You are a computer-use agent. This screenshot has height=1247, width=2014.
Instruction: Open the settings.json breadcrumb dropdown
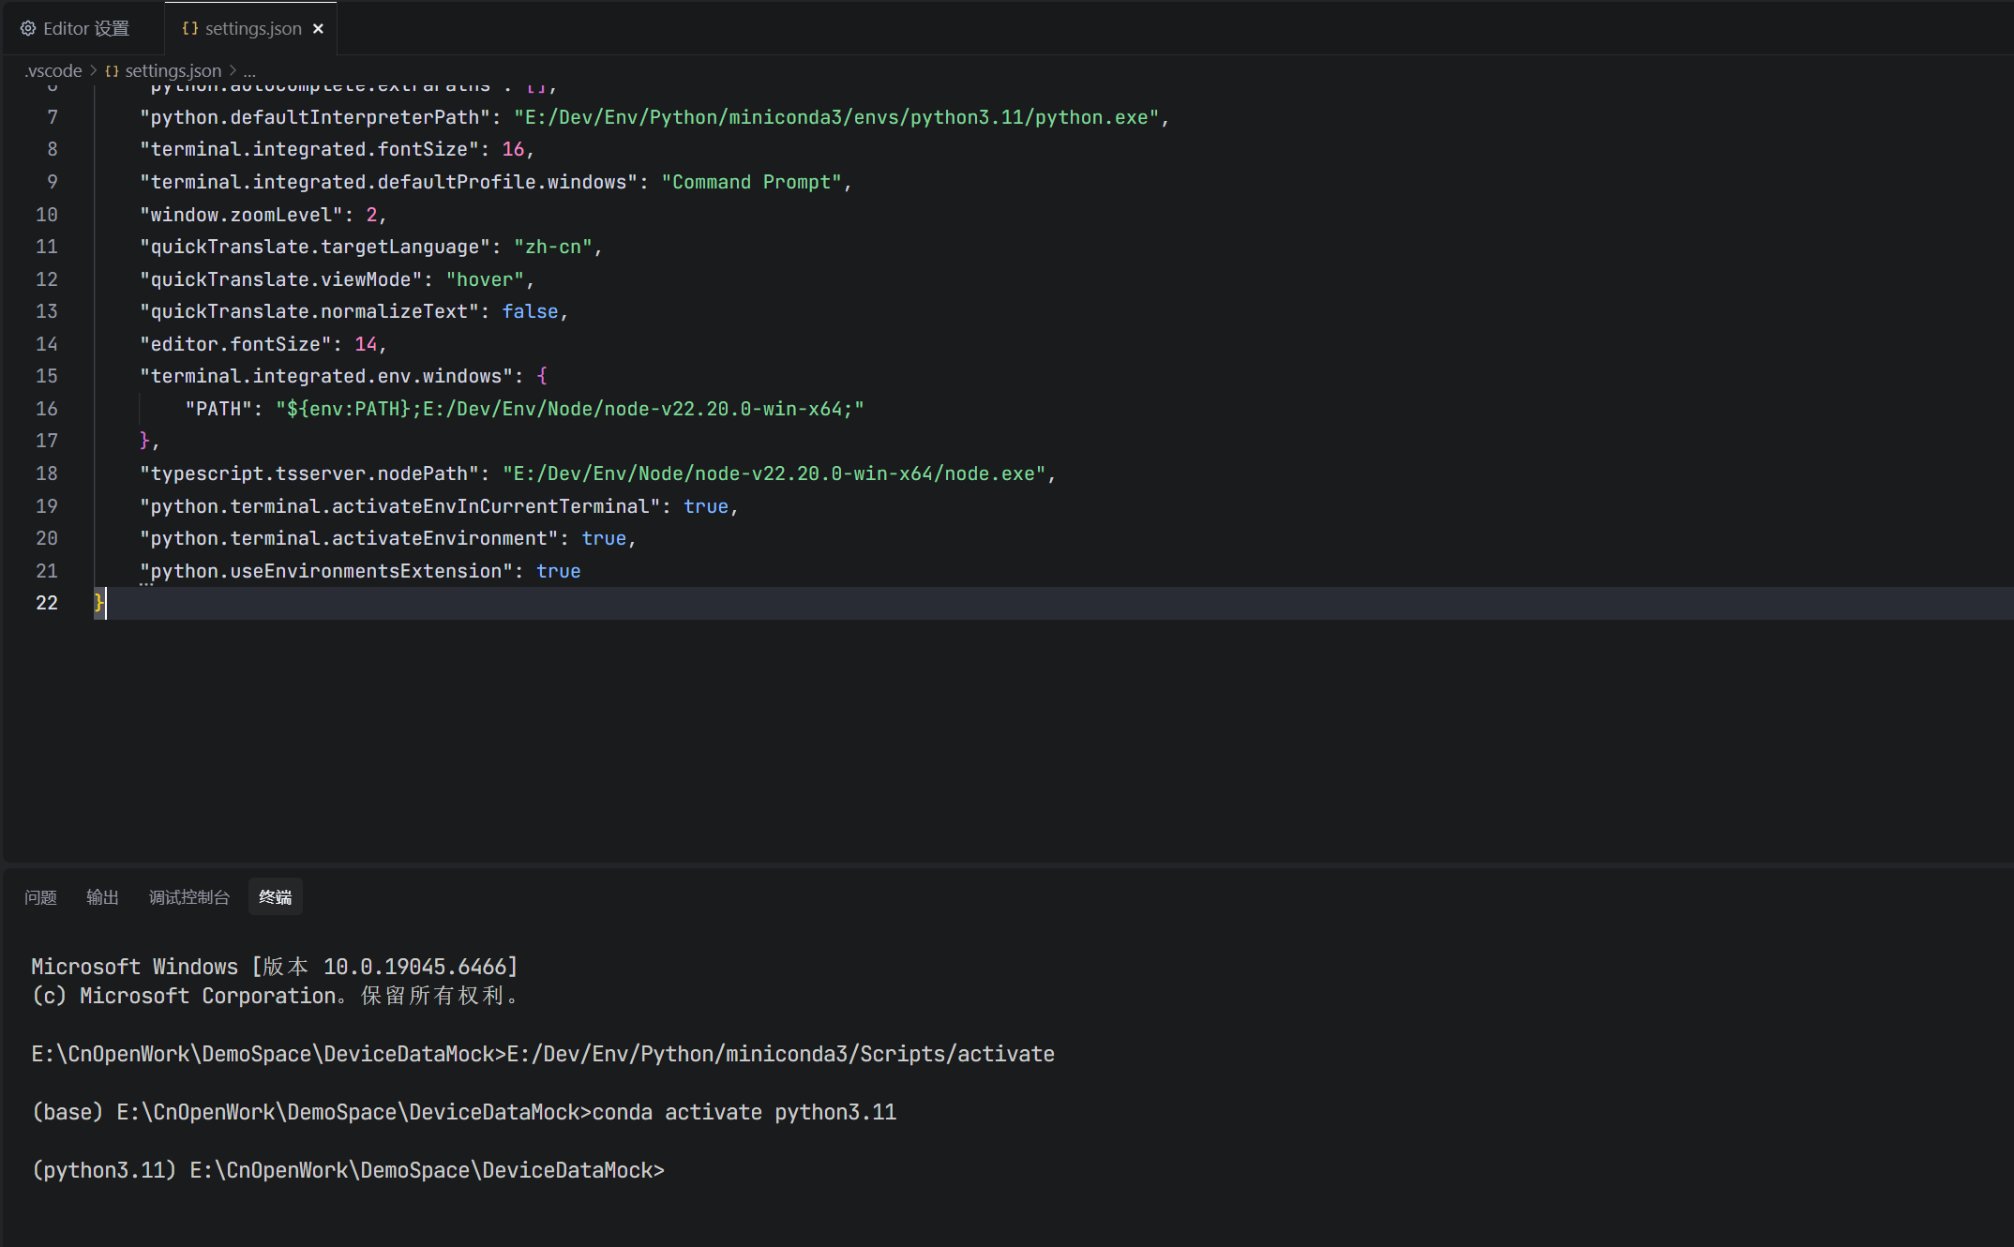(x=173, y=71)
